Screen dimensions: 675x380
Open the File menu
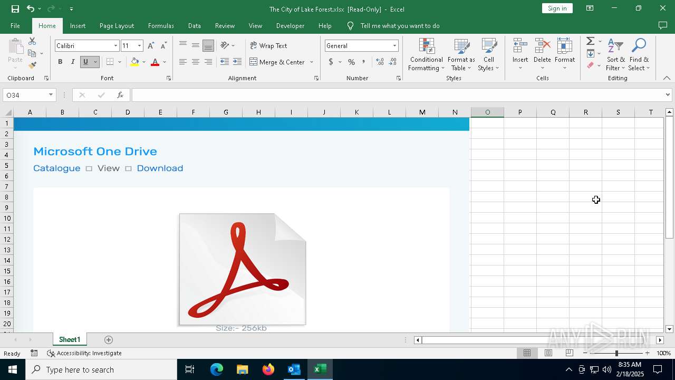(x=15, y=25)
